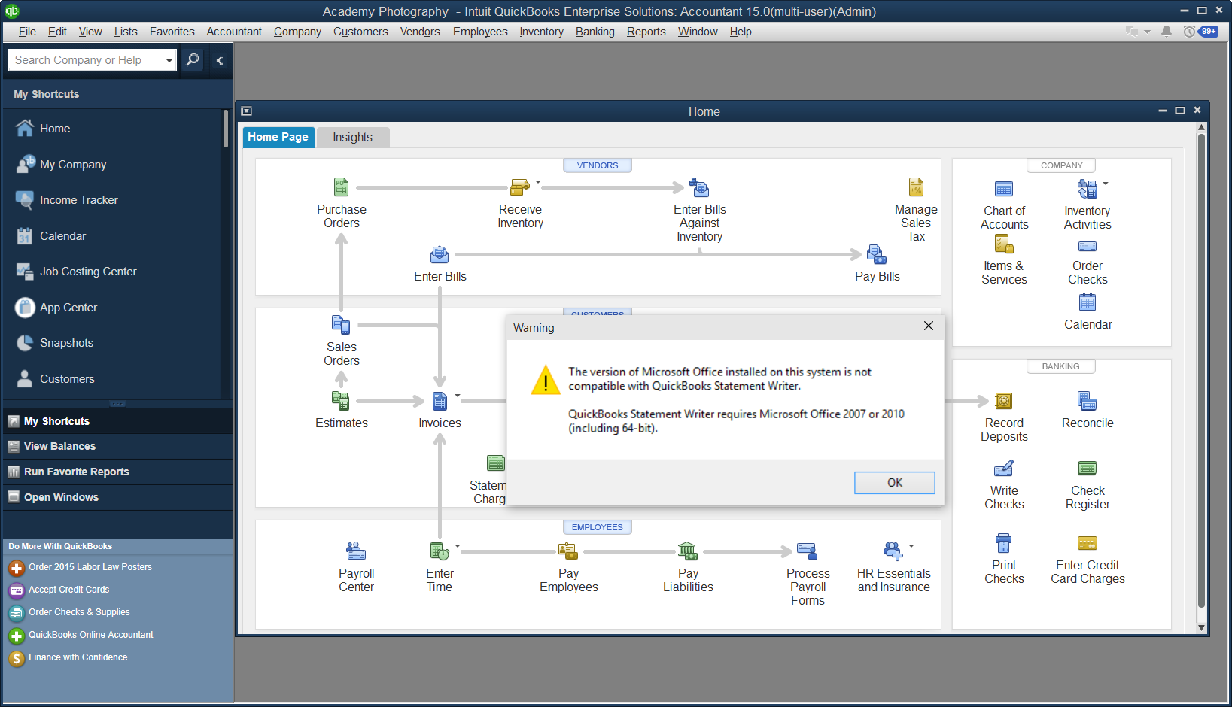Click the Record Deposits icon
Image resolution: width=1232 pixels, height=707 pixels.
[x=1004, y=401]
